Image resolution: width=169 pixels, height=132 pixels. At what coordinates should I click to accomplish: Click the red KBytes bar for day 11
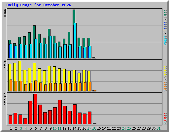pyautogui.click(x=60, y=112)
